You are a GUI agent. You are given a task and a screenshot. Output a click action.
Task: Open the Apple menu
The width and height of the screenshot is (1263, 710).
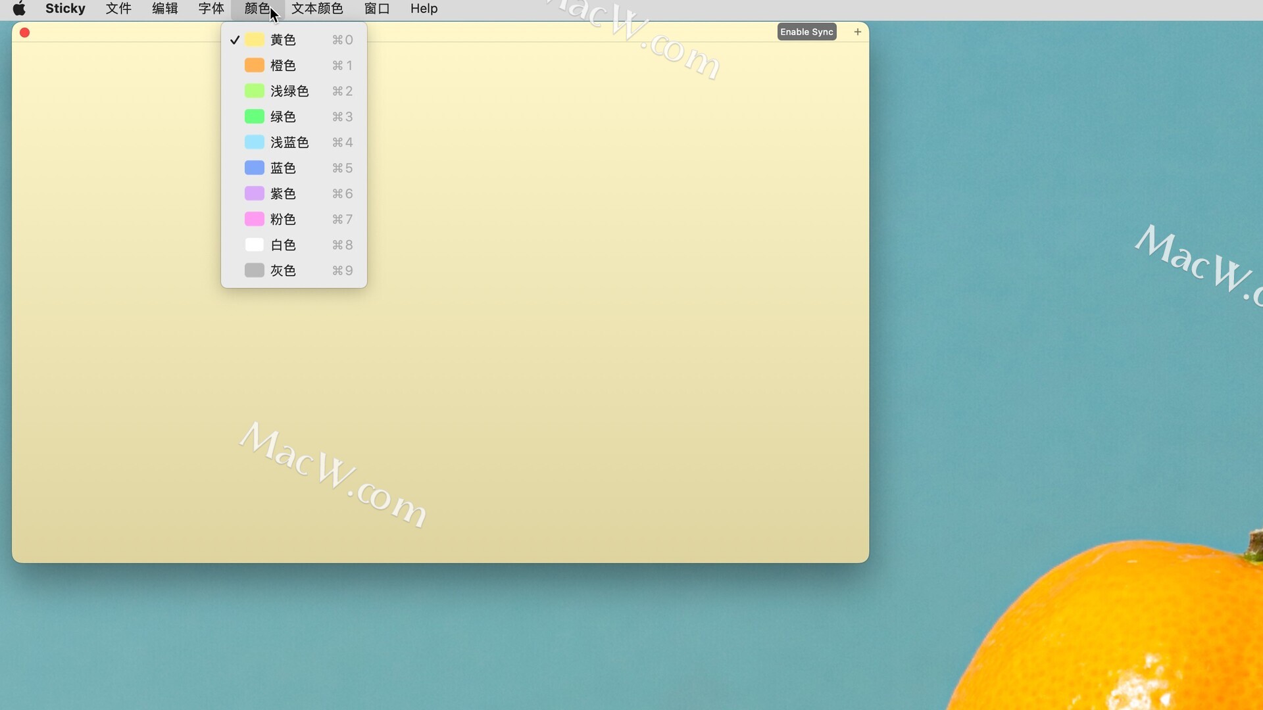[19, 9]
